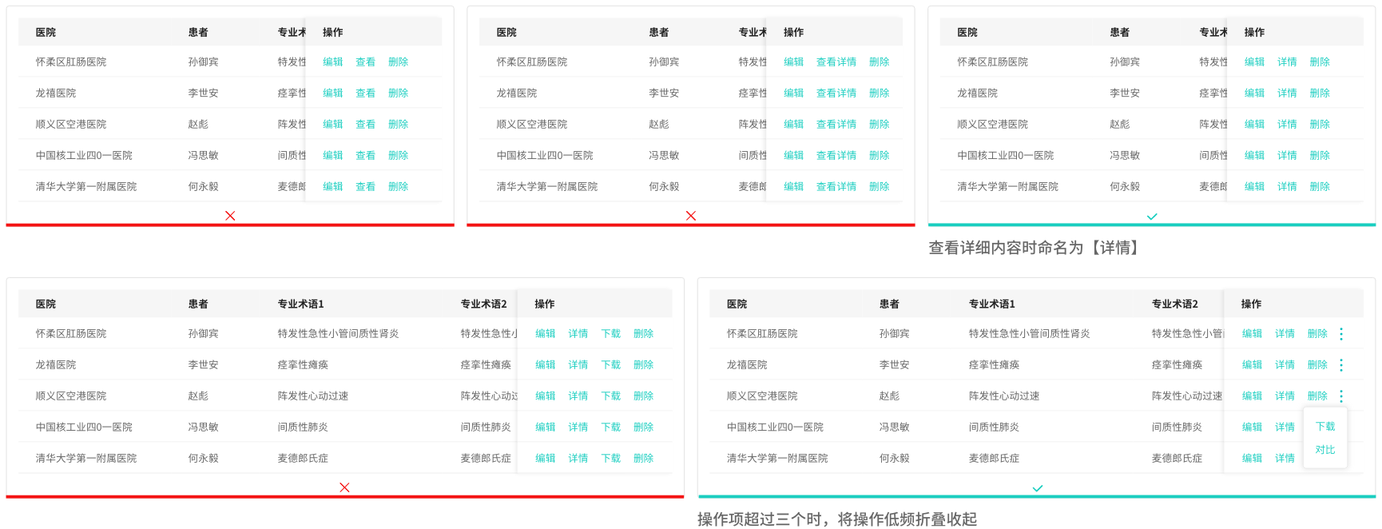Click 详情 in the 龙禧医院 row with the more icon

(1285, 364)
